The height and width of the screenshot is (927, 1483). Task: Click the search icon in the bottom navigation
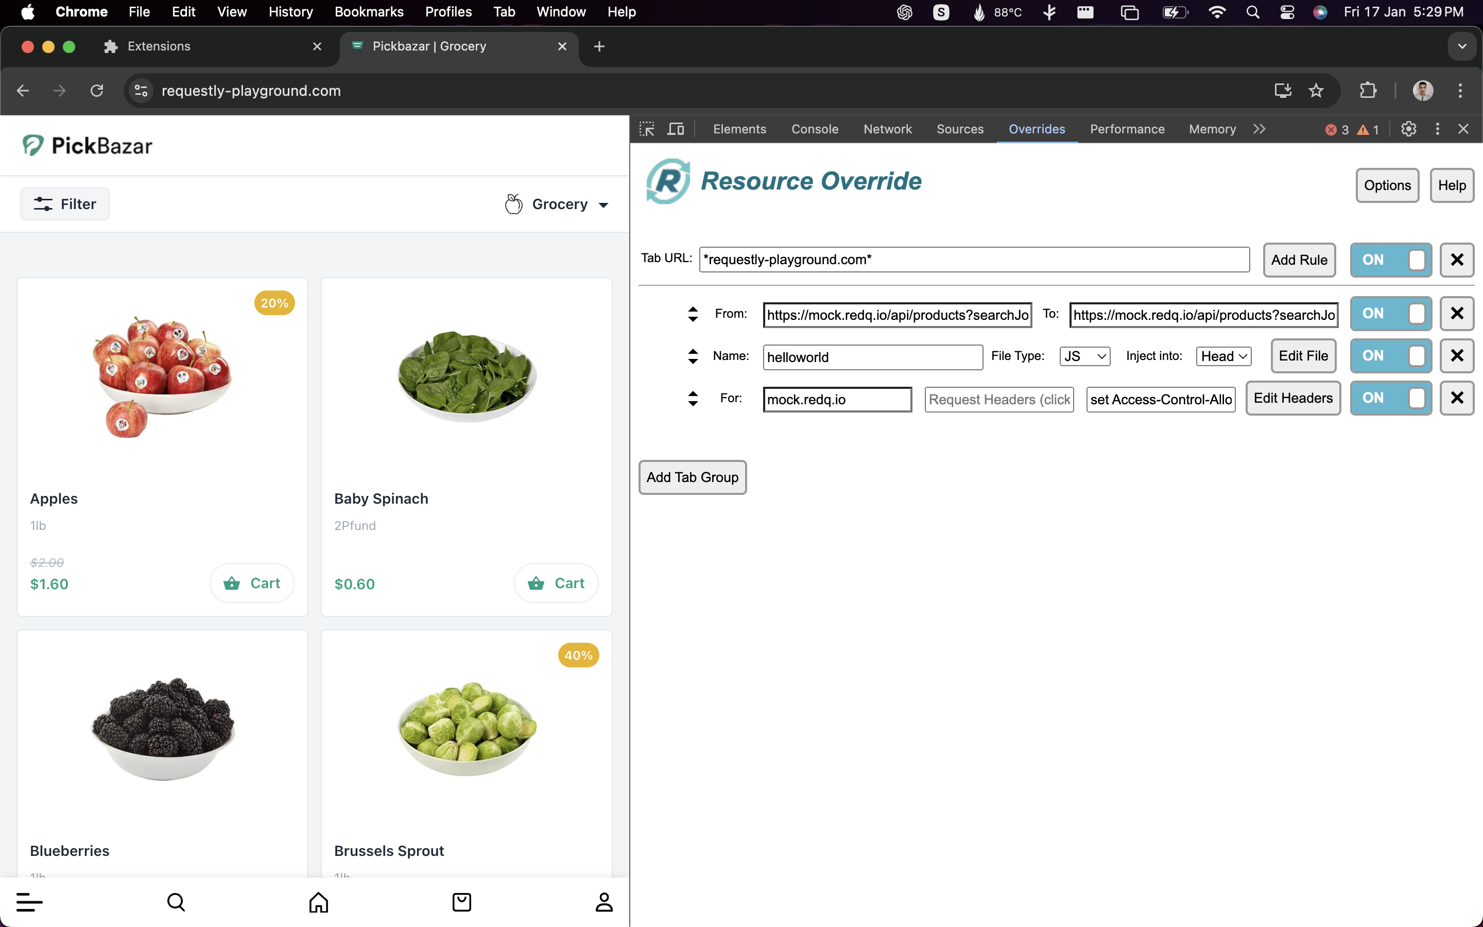click(x=176, y=902)
